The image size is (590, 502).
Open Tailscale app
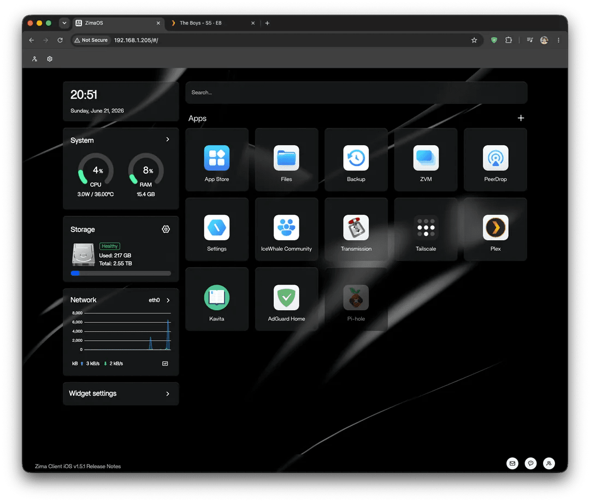(x=426, y=229)
